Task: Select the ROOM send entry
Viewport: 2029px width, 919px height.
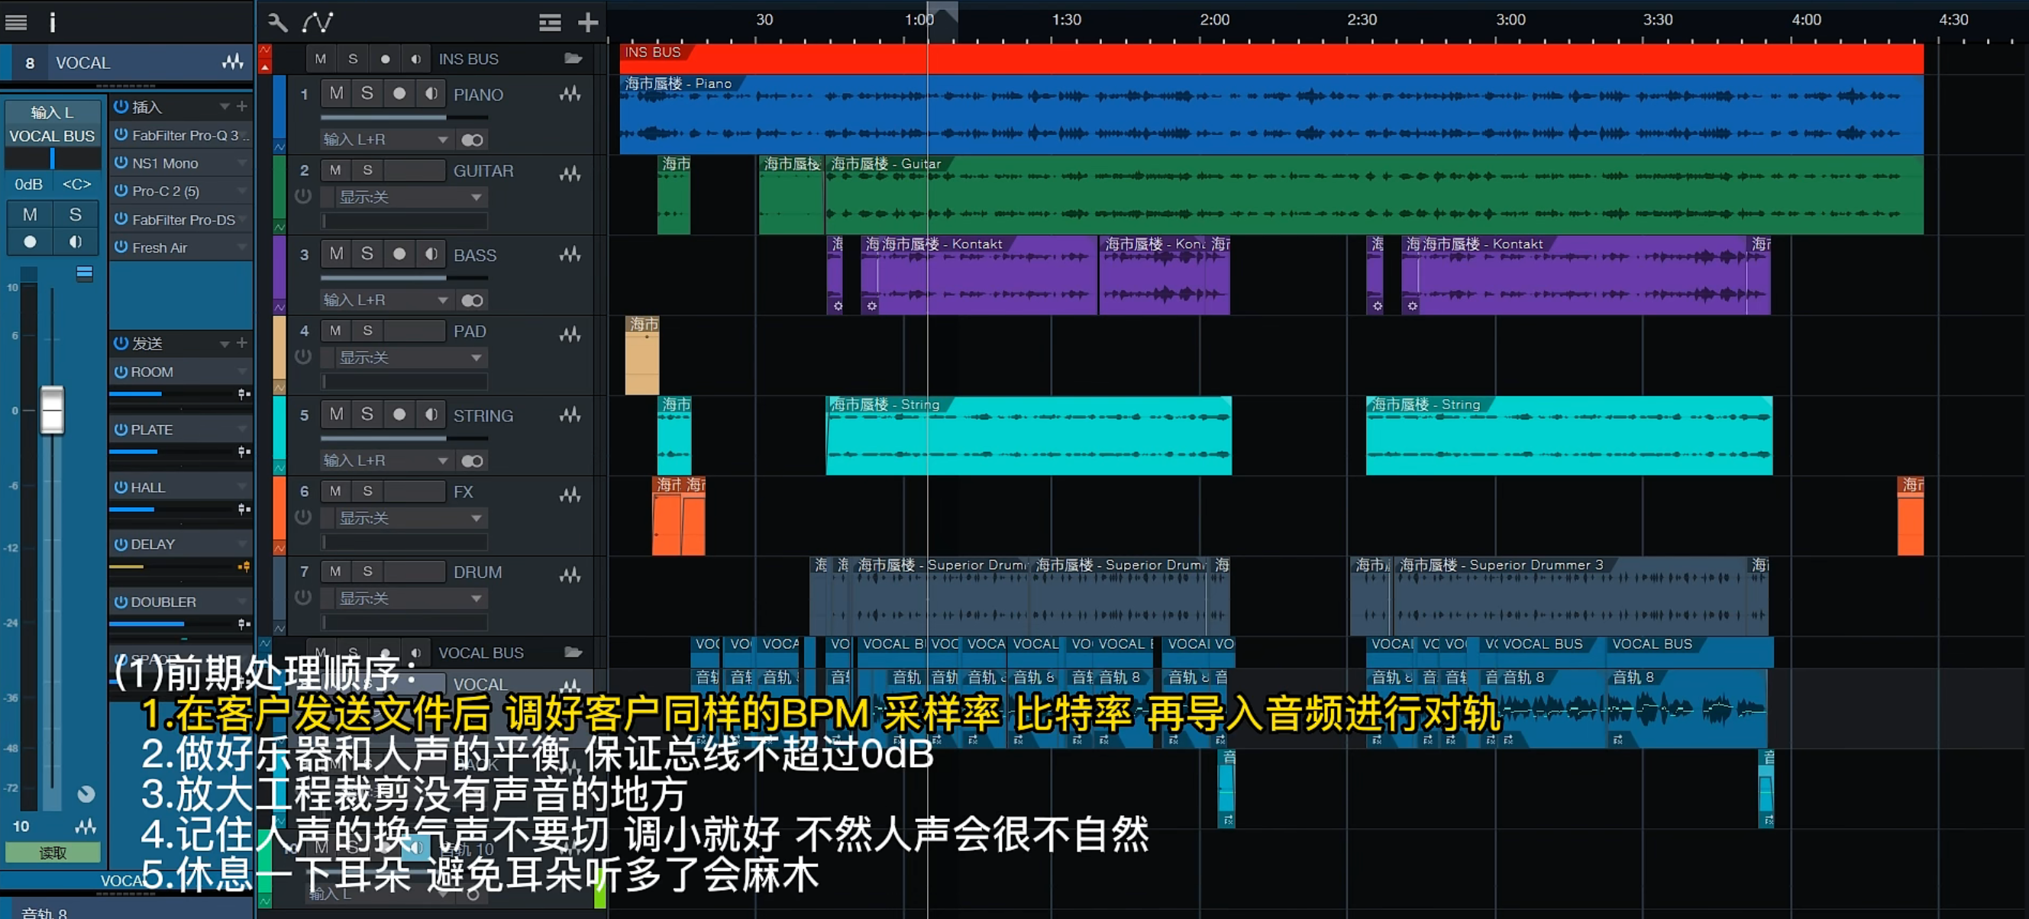Action: [x=152, y=372]
